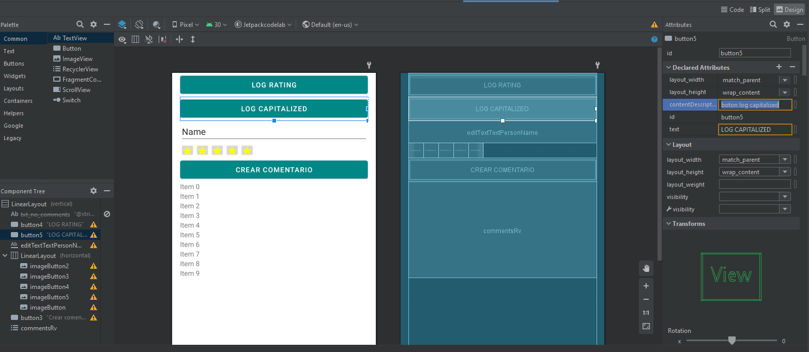The width and height of the screenshot is (809, 352).
Task: Minimize the Component Tree panel
Action: 107,191
